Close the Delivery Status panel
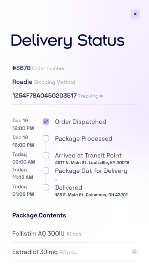The height and width of the screenshot is (266, 149). point(135,14)
